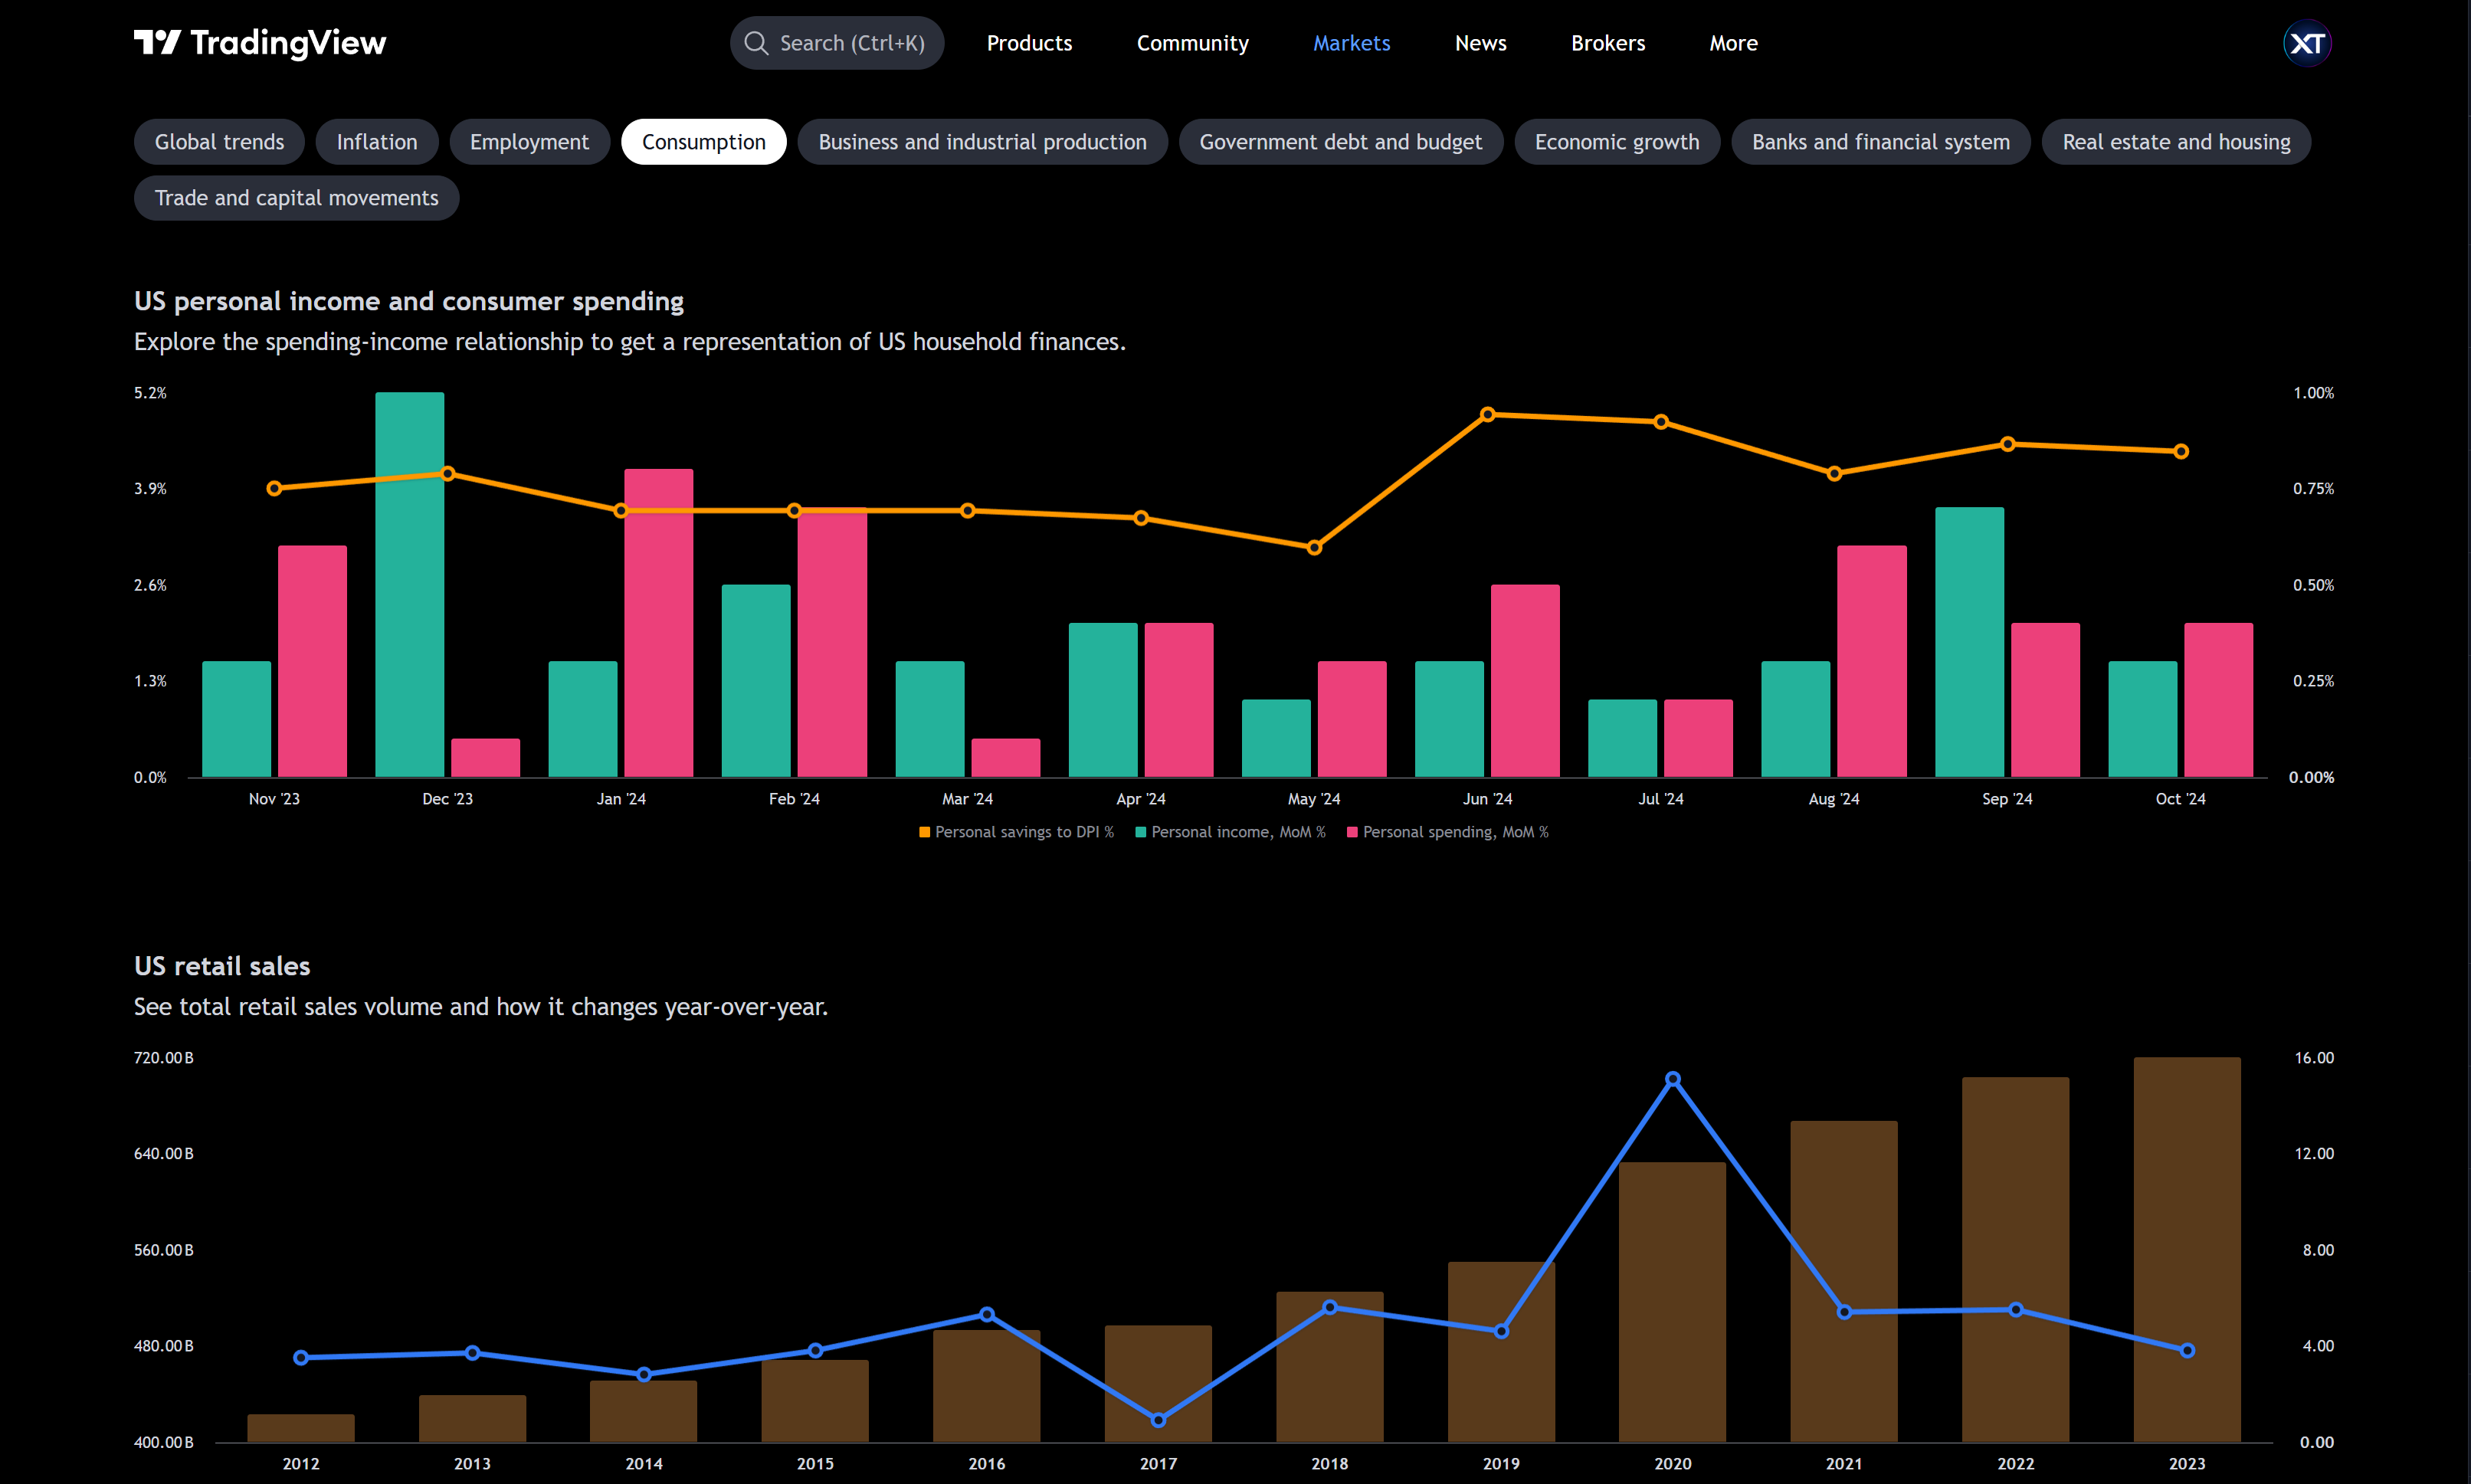Click the Jun '24 savings line point
This screenshot has height=1484, width=2471.
(x=1487, y=414)
